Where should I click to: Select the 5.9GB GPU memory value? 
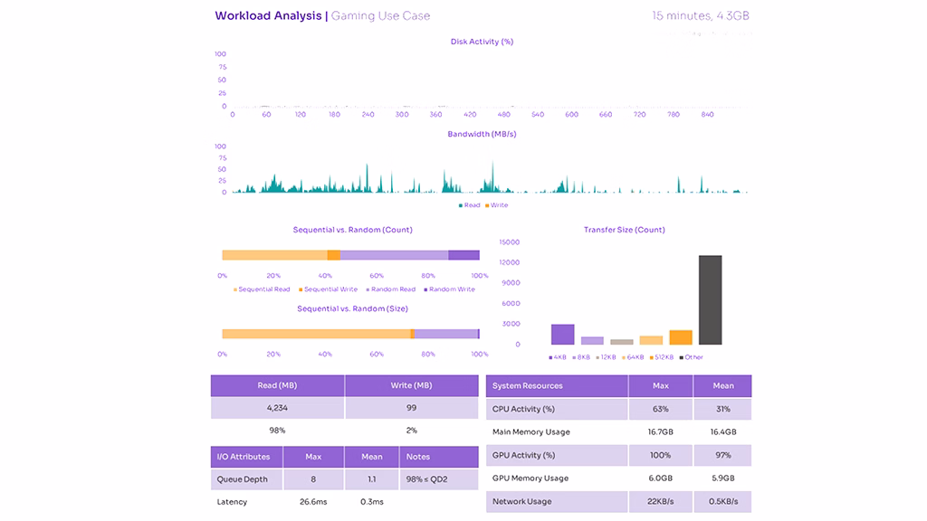pyautogui.click(x=723, y=478)
